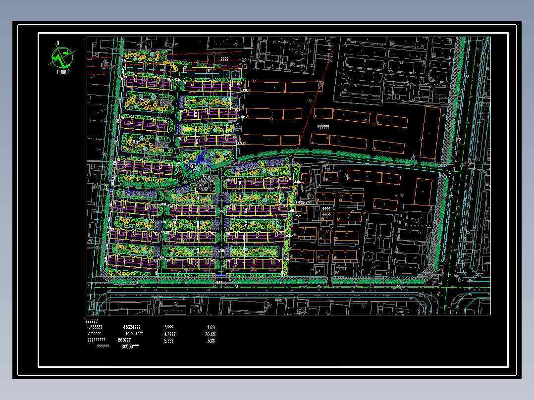Select the "1:1000" scale label

point(62,72)
